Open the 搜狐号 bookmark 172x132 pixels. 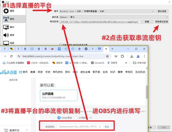(58, 63)
